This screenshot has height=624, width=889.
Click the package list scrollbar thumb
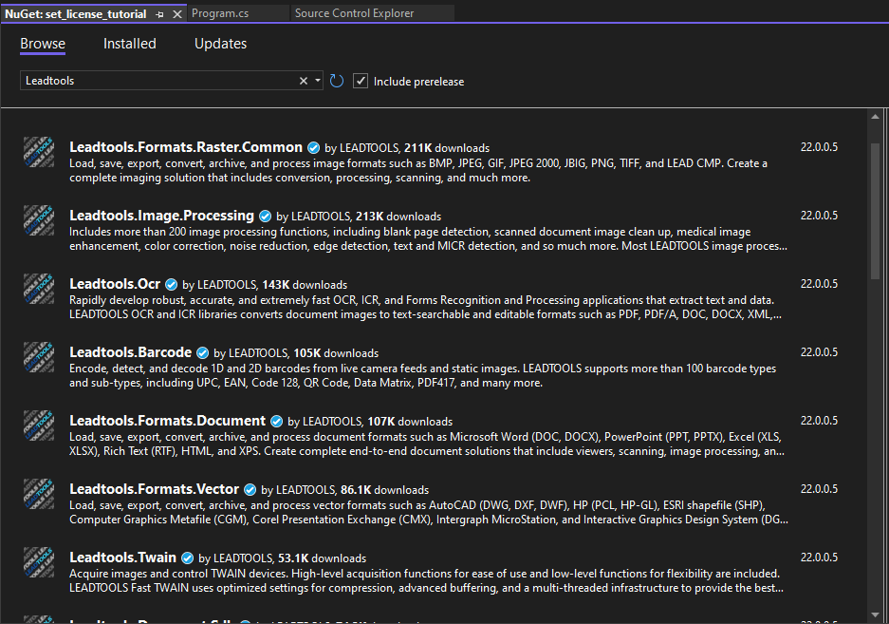coord(875,211)
